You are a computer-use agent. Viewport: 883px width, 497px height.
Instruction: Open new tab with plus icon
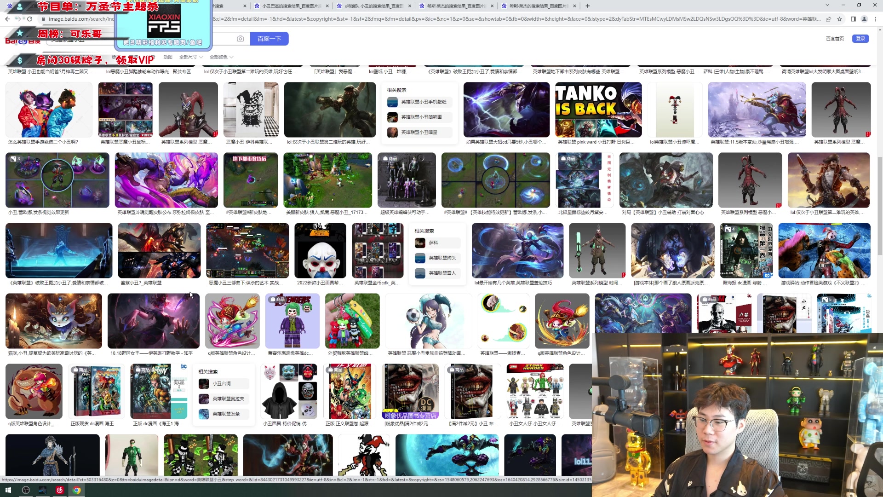tap(588, 6)
